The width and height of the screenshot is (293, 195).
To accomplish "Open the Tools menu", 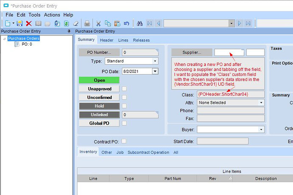I will click(x=34, y=15).
